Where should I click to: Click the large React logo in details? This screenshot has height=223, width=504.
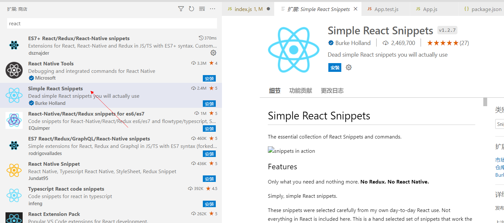pyautogui.click(x=294, y=50)
